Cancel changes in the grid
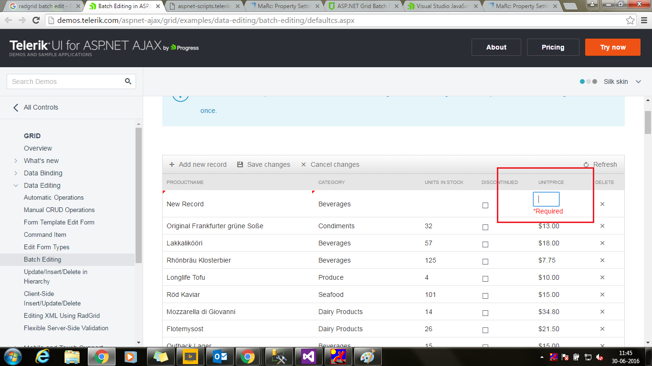652x366 pixels. [330, 164]
